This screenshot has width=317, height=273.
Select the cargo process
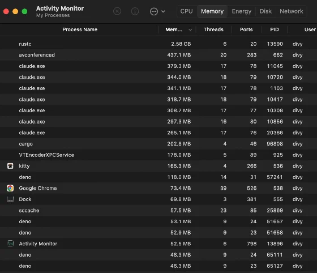pos(158,144)
